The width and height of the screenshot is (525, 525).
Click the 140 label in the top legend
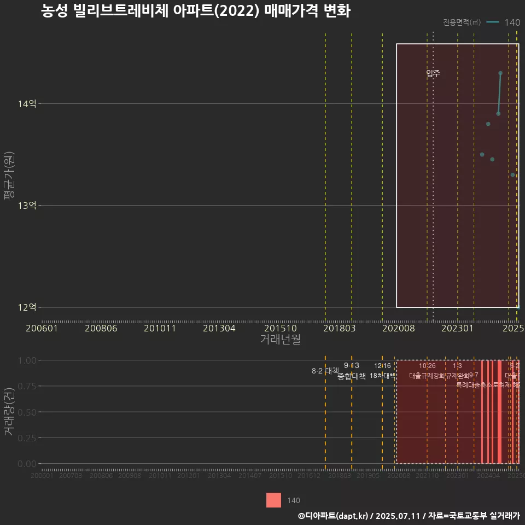[512, 22]
